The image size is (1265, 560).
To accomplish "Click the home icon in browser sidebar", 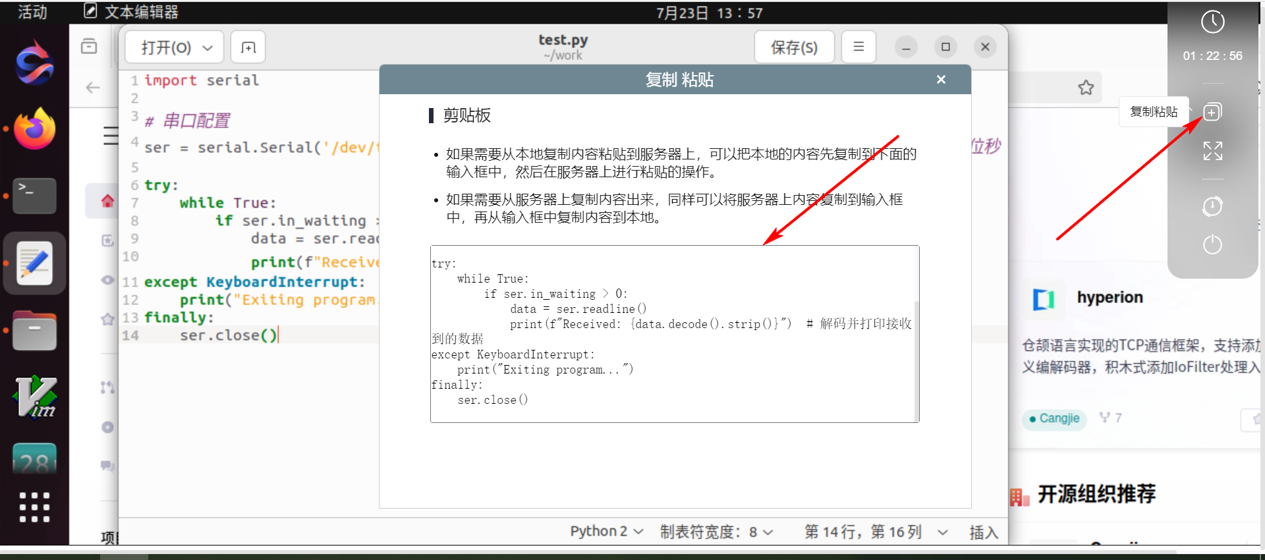I will coord(107,200).
